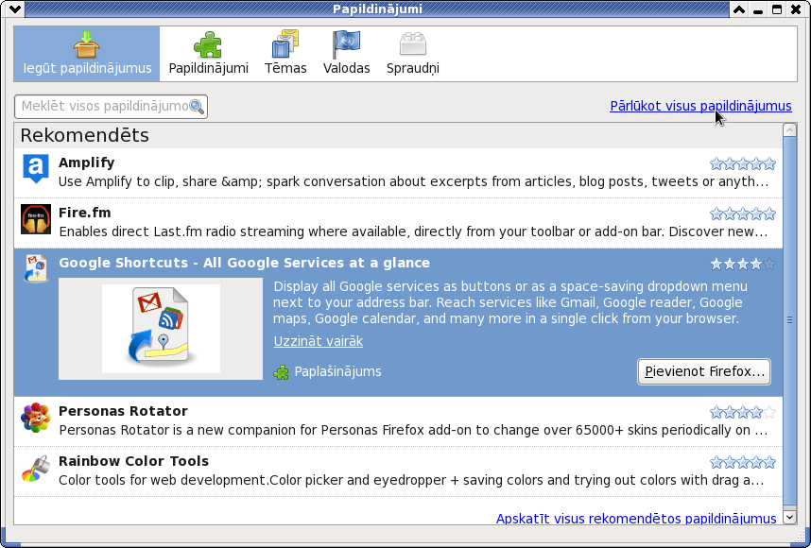The width and height of the screenshot is (811, 548).
Task: Follow the Uzzināt vairāk link
Action: (319, 341)
